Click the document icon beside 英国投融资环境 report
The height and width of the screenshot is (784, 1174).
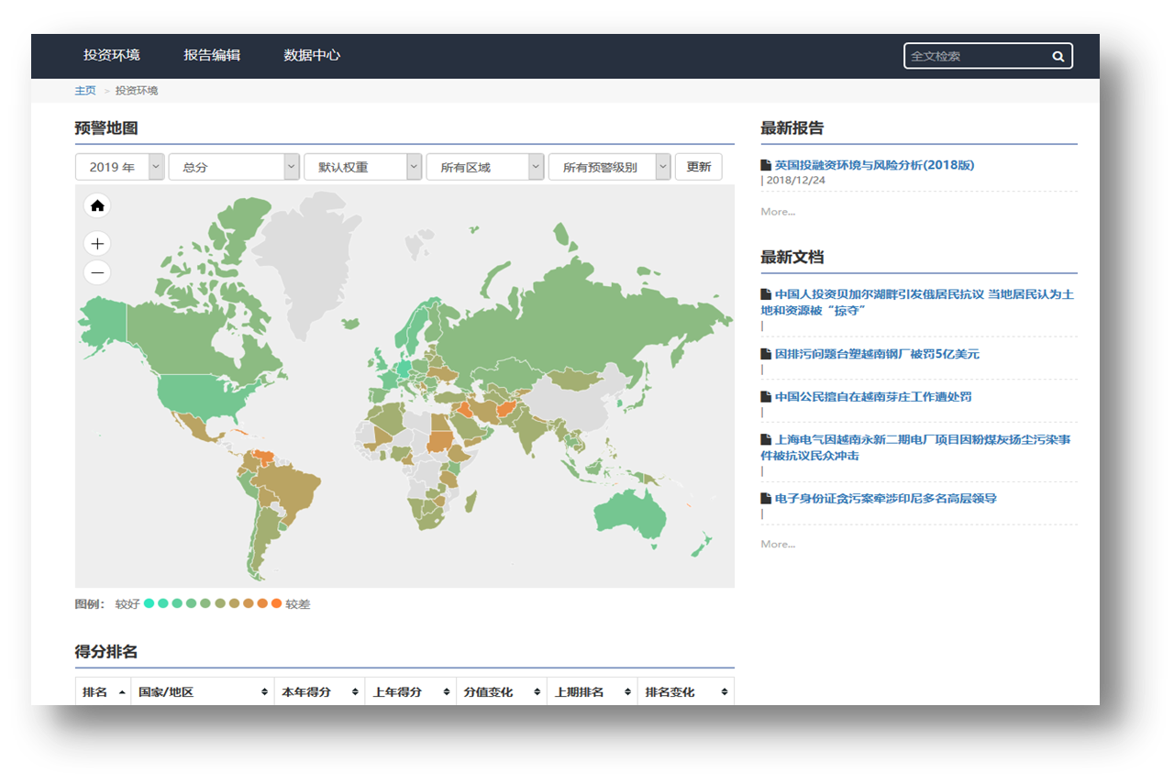(x=766, y=165)
